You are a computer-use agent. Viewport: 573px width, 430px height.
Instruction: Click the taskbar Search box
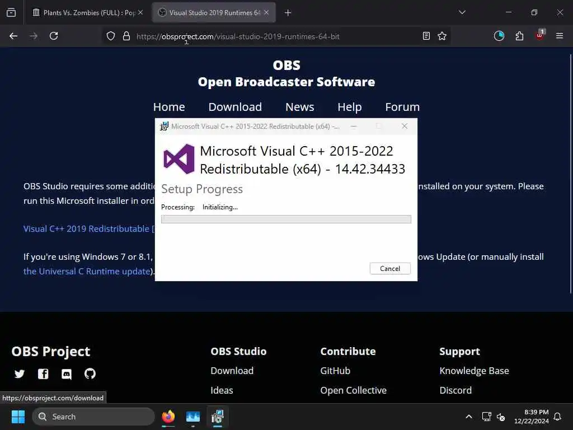[x=93, y=417]
